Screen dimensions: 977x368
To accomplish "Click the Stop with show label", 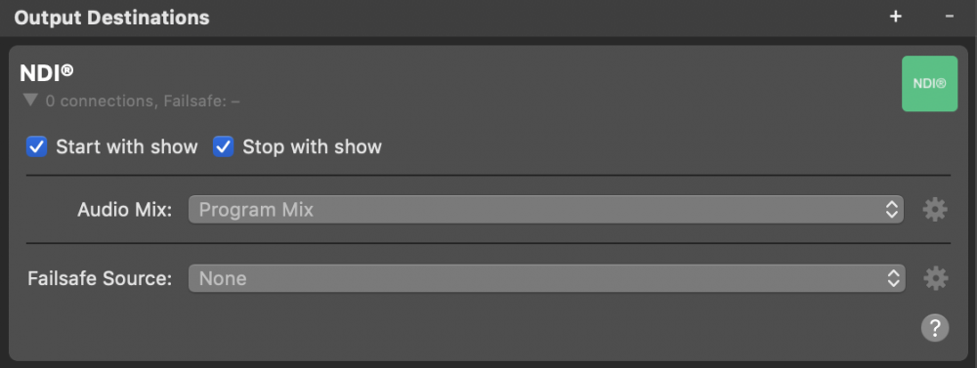I will (x=313, y=147).
